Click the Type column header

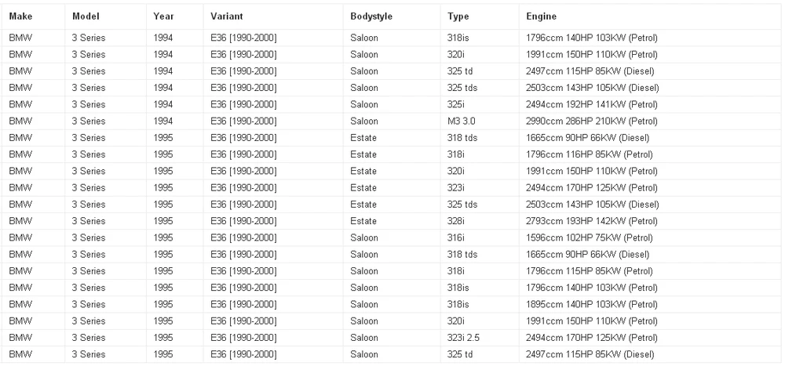(458, 16)
